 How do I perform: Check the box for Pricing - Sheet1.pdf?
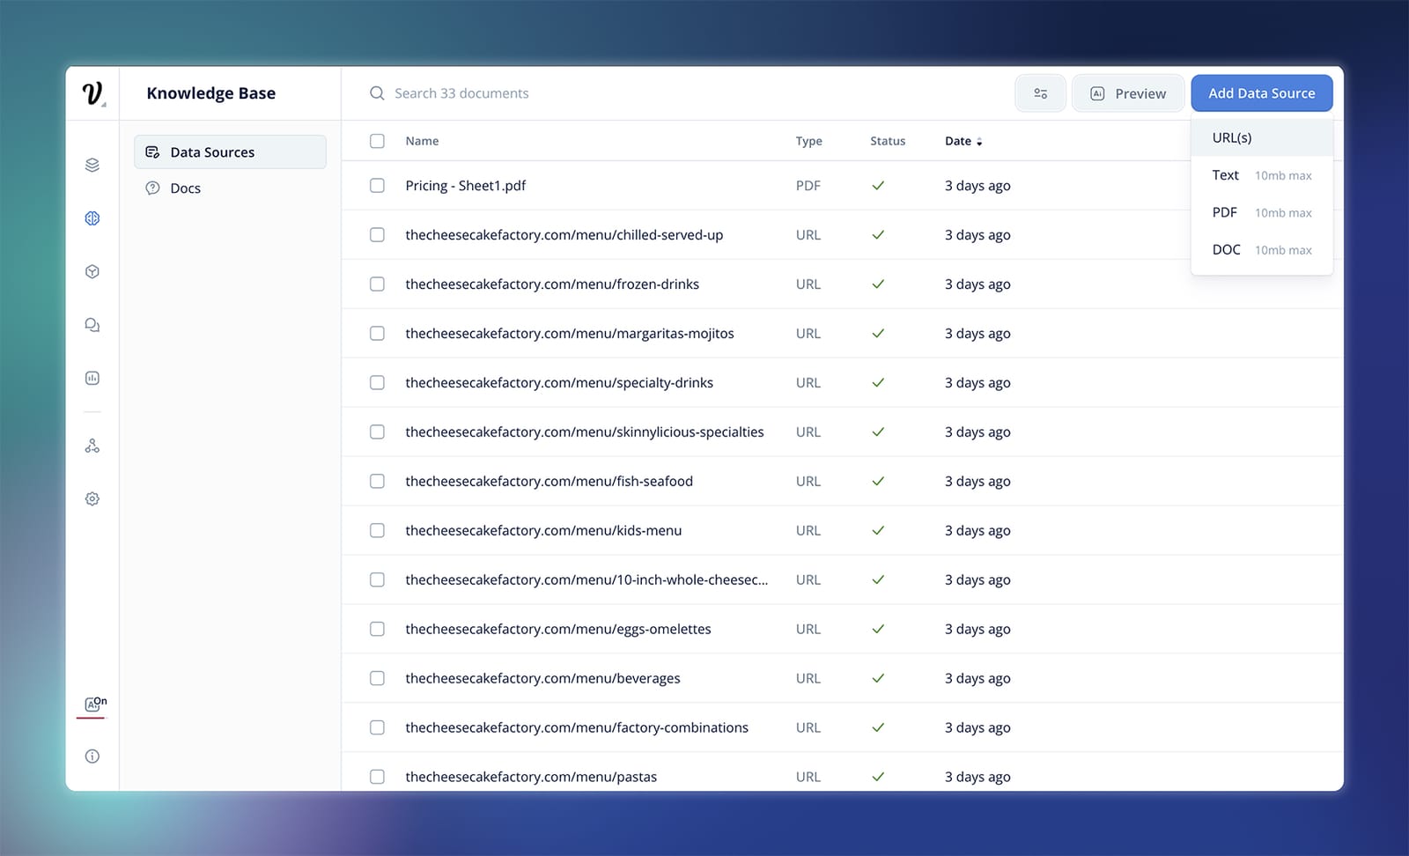377,186
